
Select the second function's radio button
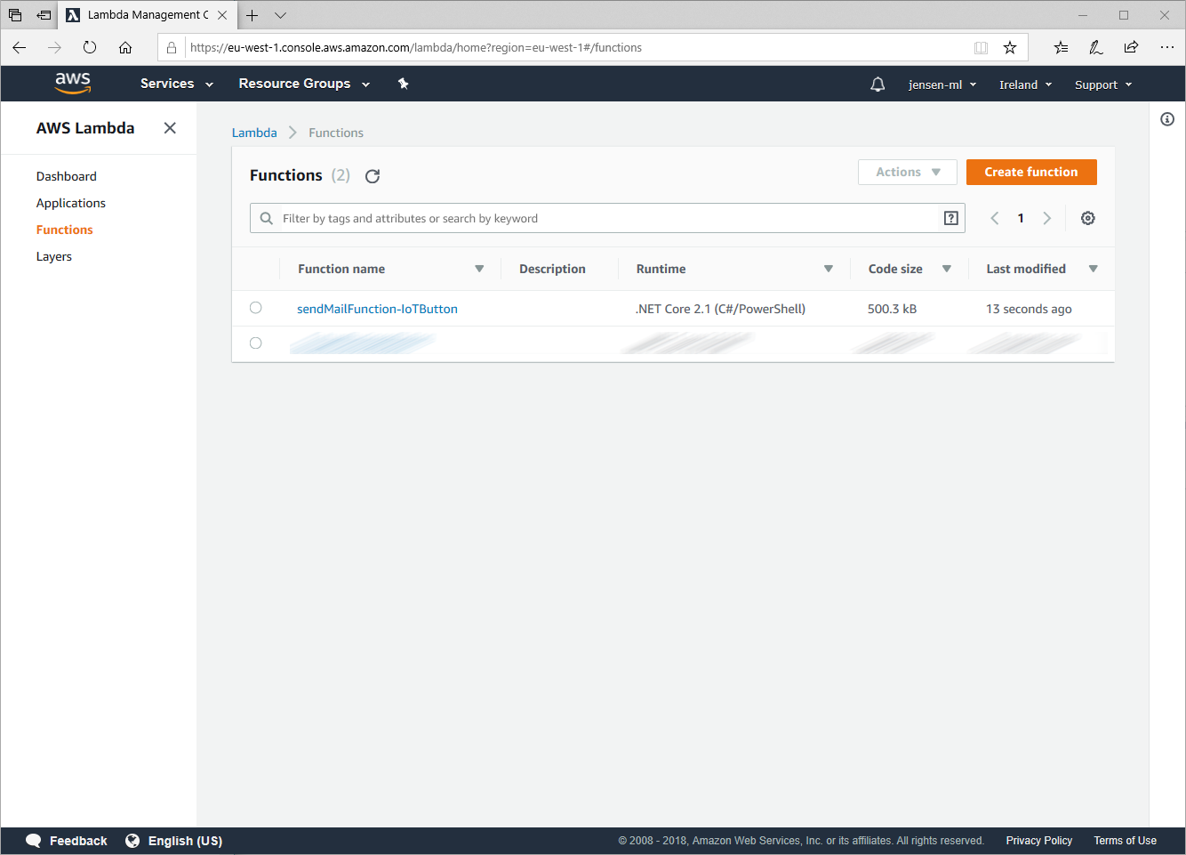[256, 343]
